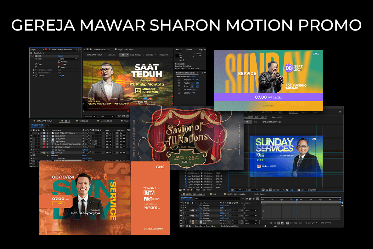Hide the Logo Tayang layer
Image resolution: width=373 pixels, height=249 pixels.
(x=31, y=142)
